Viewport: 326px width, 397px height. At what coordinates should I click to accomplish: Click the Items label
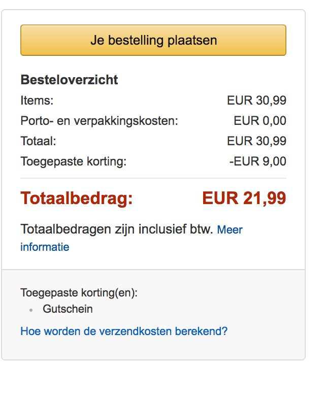[x=37, y=101]
